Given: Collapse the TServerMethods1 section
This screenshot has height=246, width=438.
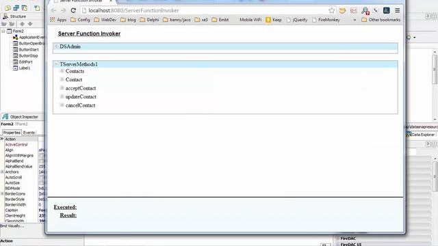Looking at the screenshot, I should click(56, 64).
